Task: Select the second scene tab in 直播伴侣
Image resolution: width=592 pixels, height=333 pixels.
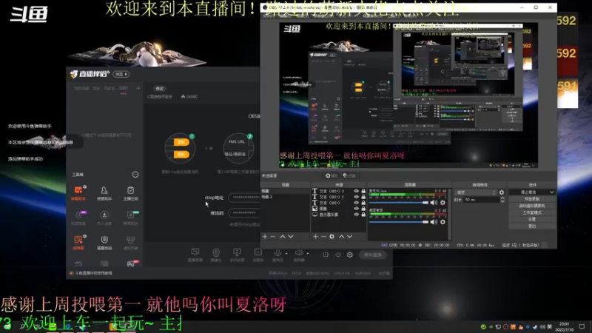Action: [x=96, y=88]
